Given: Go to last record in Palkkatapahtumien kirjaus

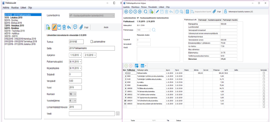Looking at the screenshot, I should point(140,12).
